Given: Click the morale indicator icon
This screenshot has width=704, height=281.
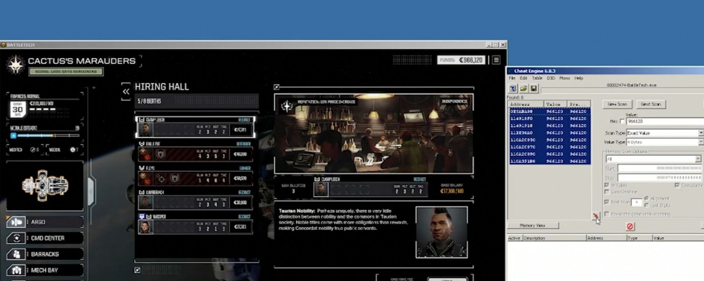Looking at the screenshot, I should pos(13,136).
